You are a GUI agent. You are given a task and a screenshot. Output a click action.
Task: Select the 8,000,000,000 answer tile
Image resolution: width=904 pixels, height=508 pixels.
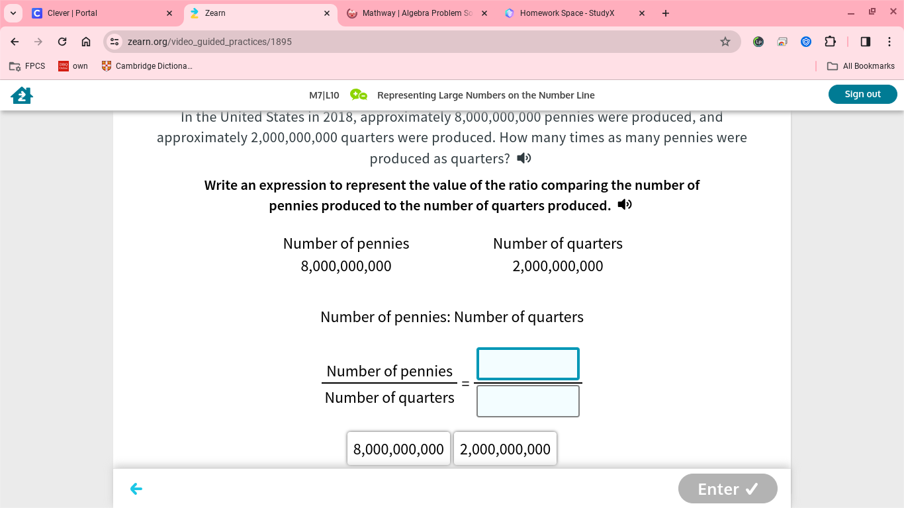pos(399,449)
